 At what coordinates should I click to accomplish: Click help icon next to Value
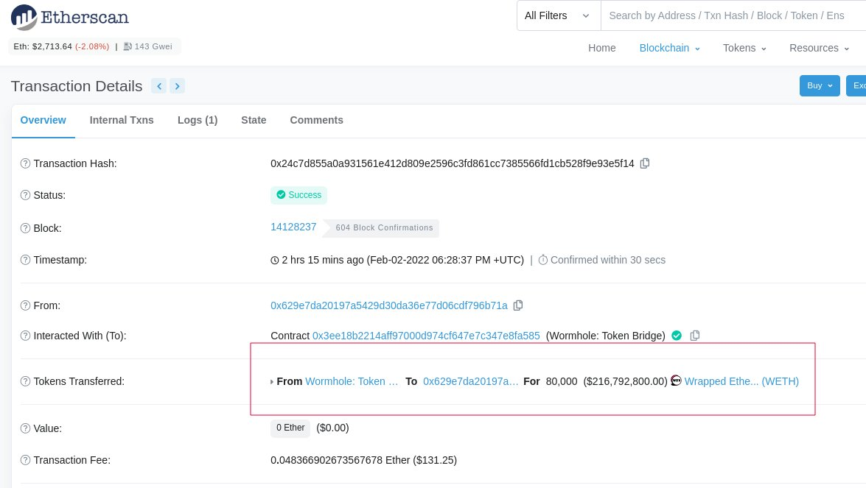25,428
